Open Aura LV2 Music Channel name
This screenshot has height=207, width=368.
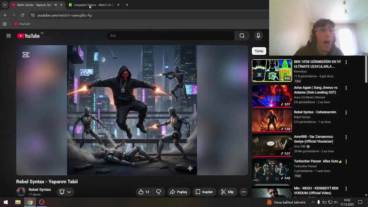click(x=309, y=97)
